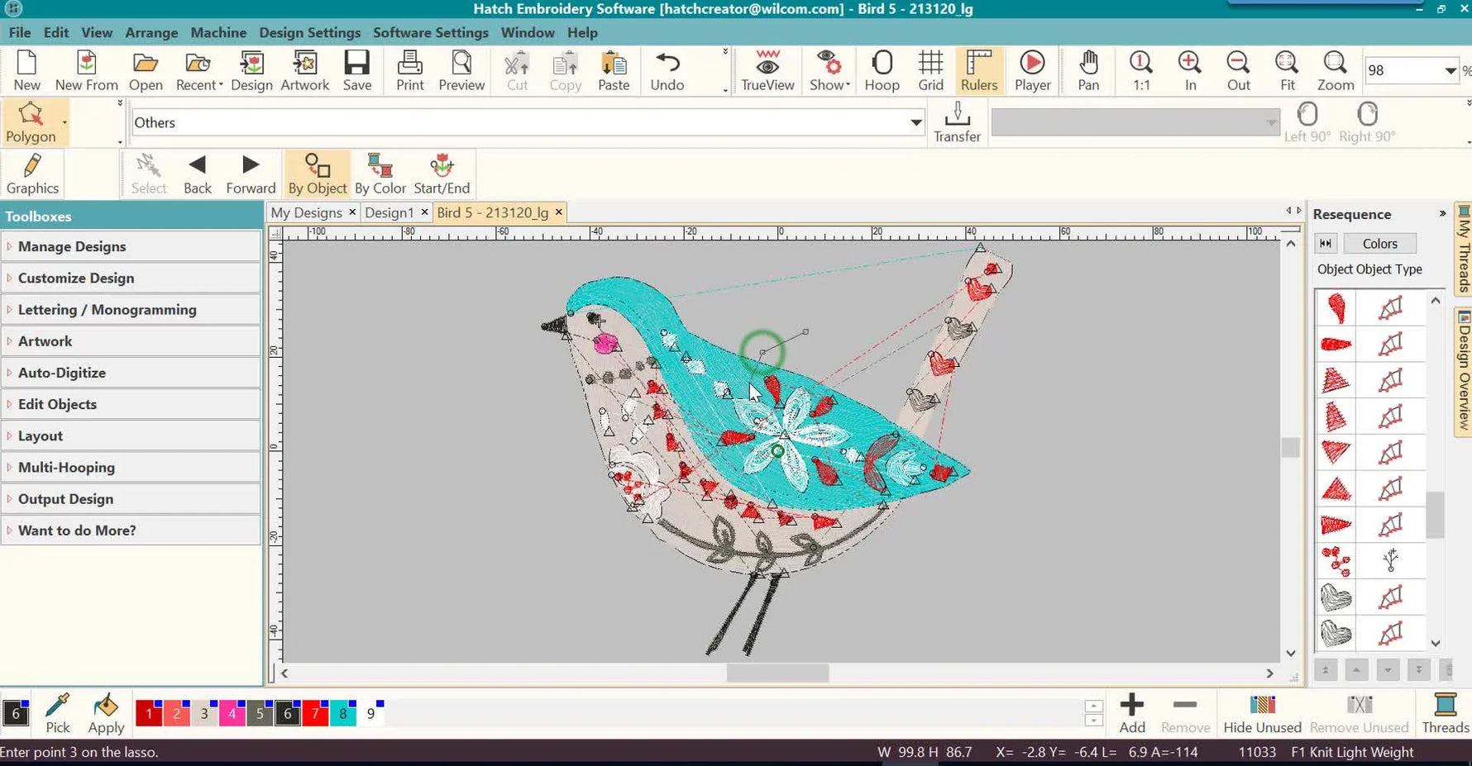Expand the Lettering / Monogramming toolbox

pyautogui.click(x=131, y=309)
